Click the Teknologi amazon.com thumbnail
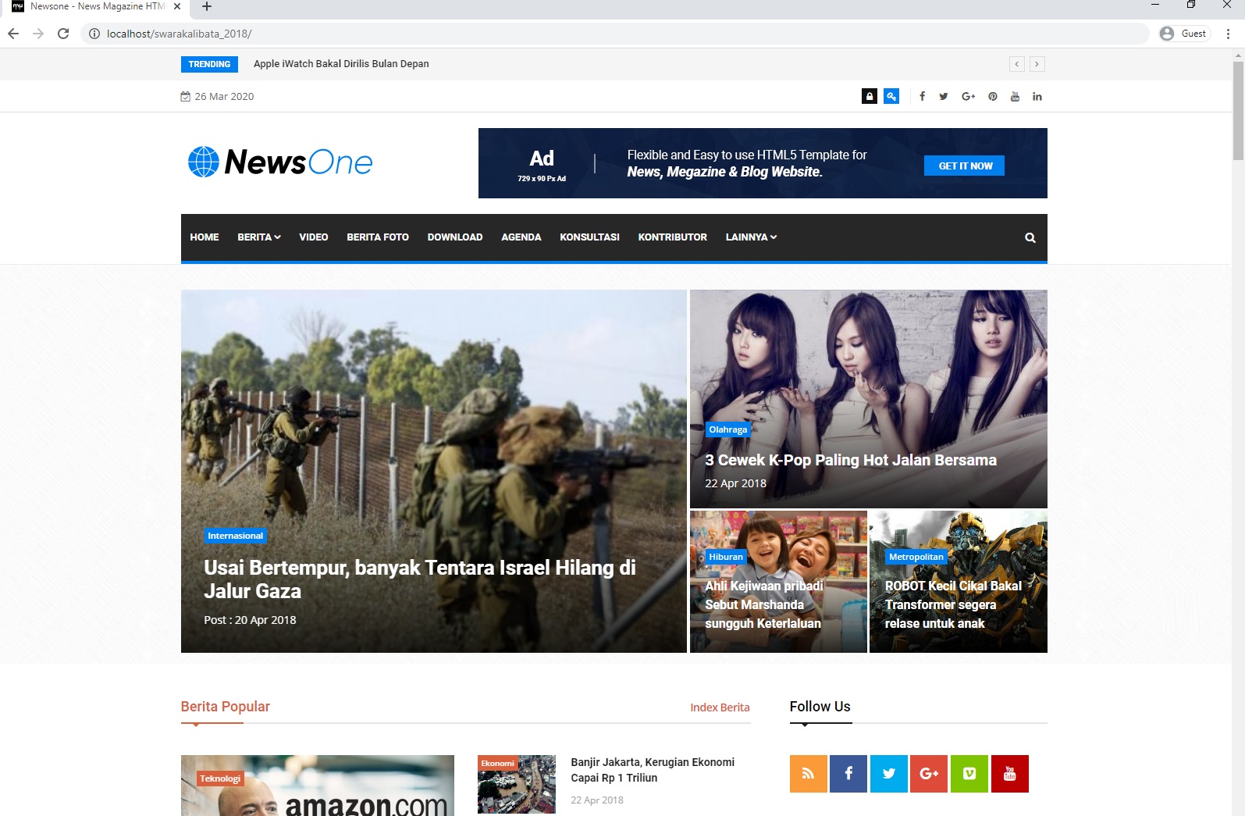The height and width of the screenshot is (816, 1245). point(318,786)
